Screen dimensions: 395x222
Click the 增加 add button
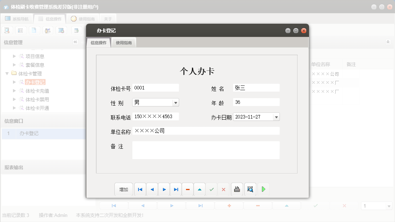coord(123,189)
